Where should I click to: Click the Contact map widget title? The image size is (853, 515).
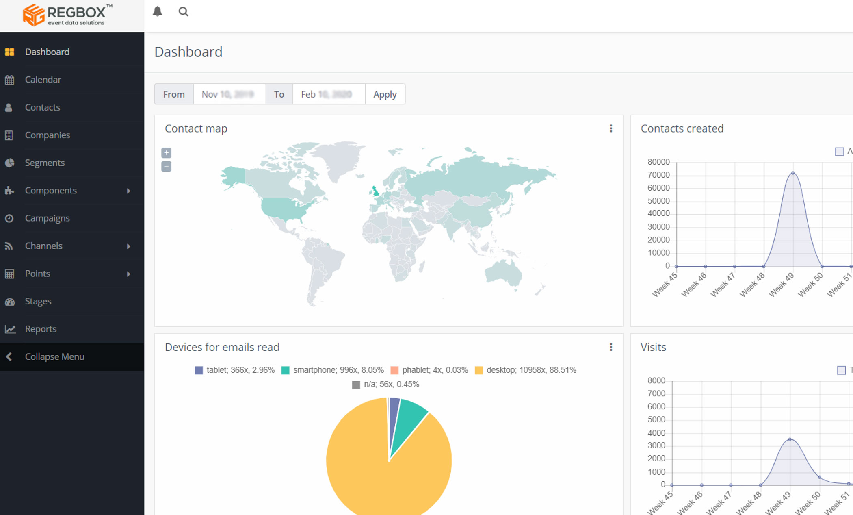point(196,128)
